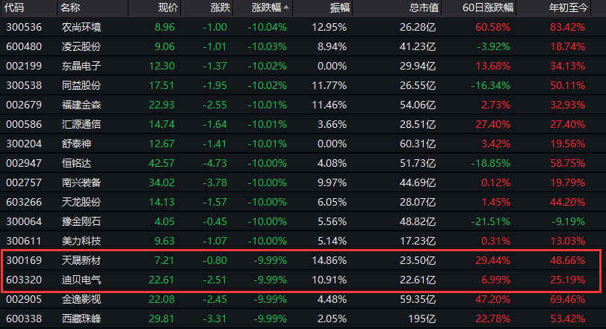Click 南兴装备 amplitude 9.97%
This screenshot has height=329, width=606.
tap(332, 182)
